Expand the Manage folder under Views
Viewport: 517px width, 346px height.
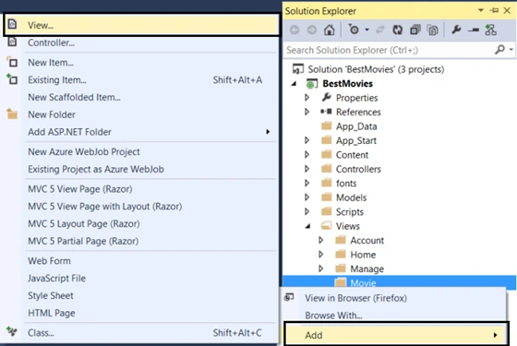point(321,268)
